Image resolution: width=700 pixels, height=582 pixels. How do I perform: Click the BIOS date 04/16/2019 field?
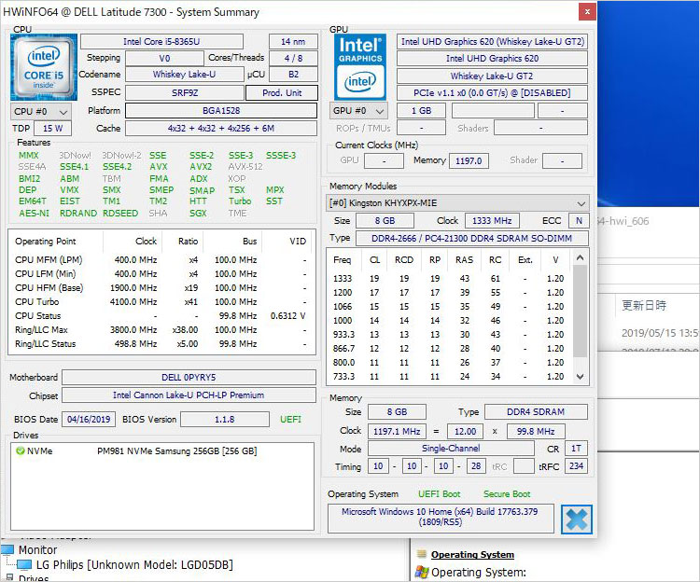[x=89, y=419]
